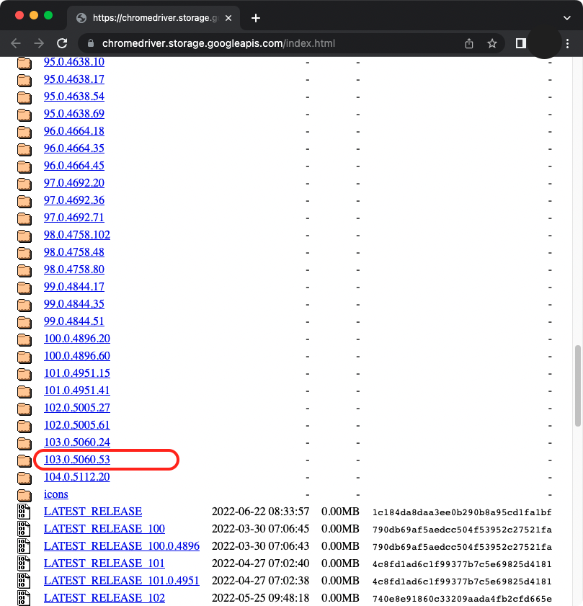Select the chromedriver.storage browser tab

pos(153,18)
